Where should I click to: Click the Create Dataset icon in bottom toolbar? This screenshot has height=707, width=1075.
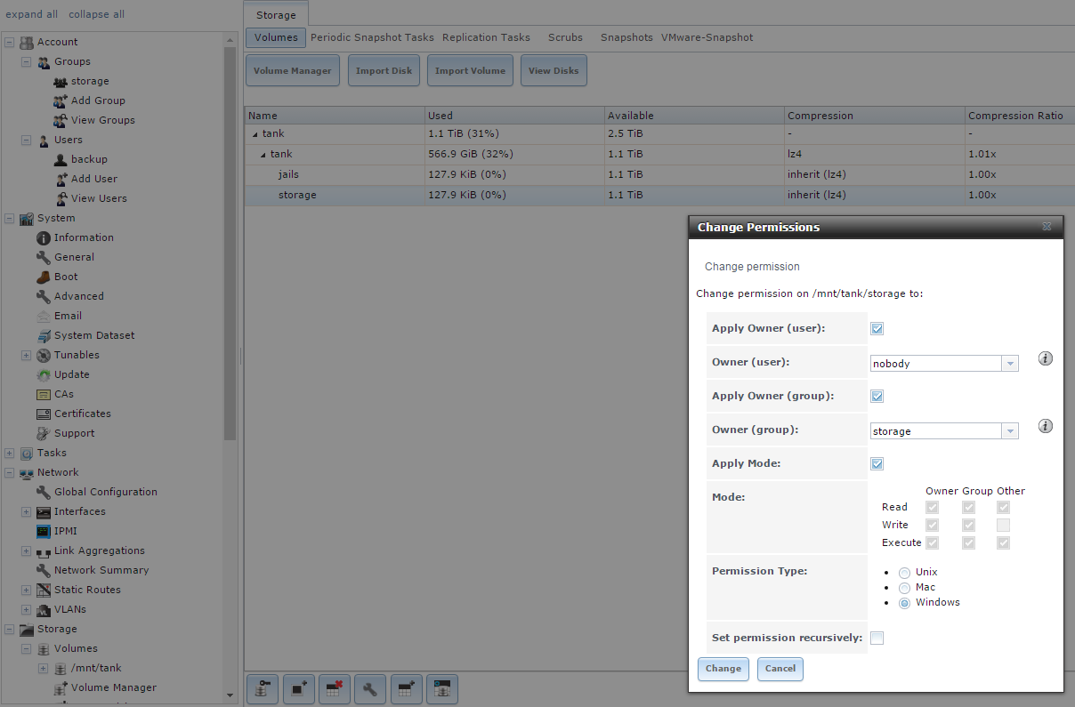pyautogui.click(x=406, y=688)
